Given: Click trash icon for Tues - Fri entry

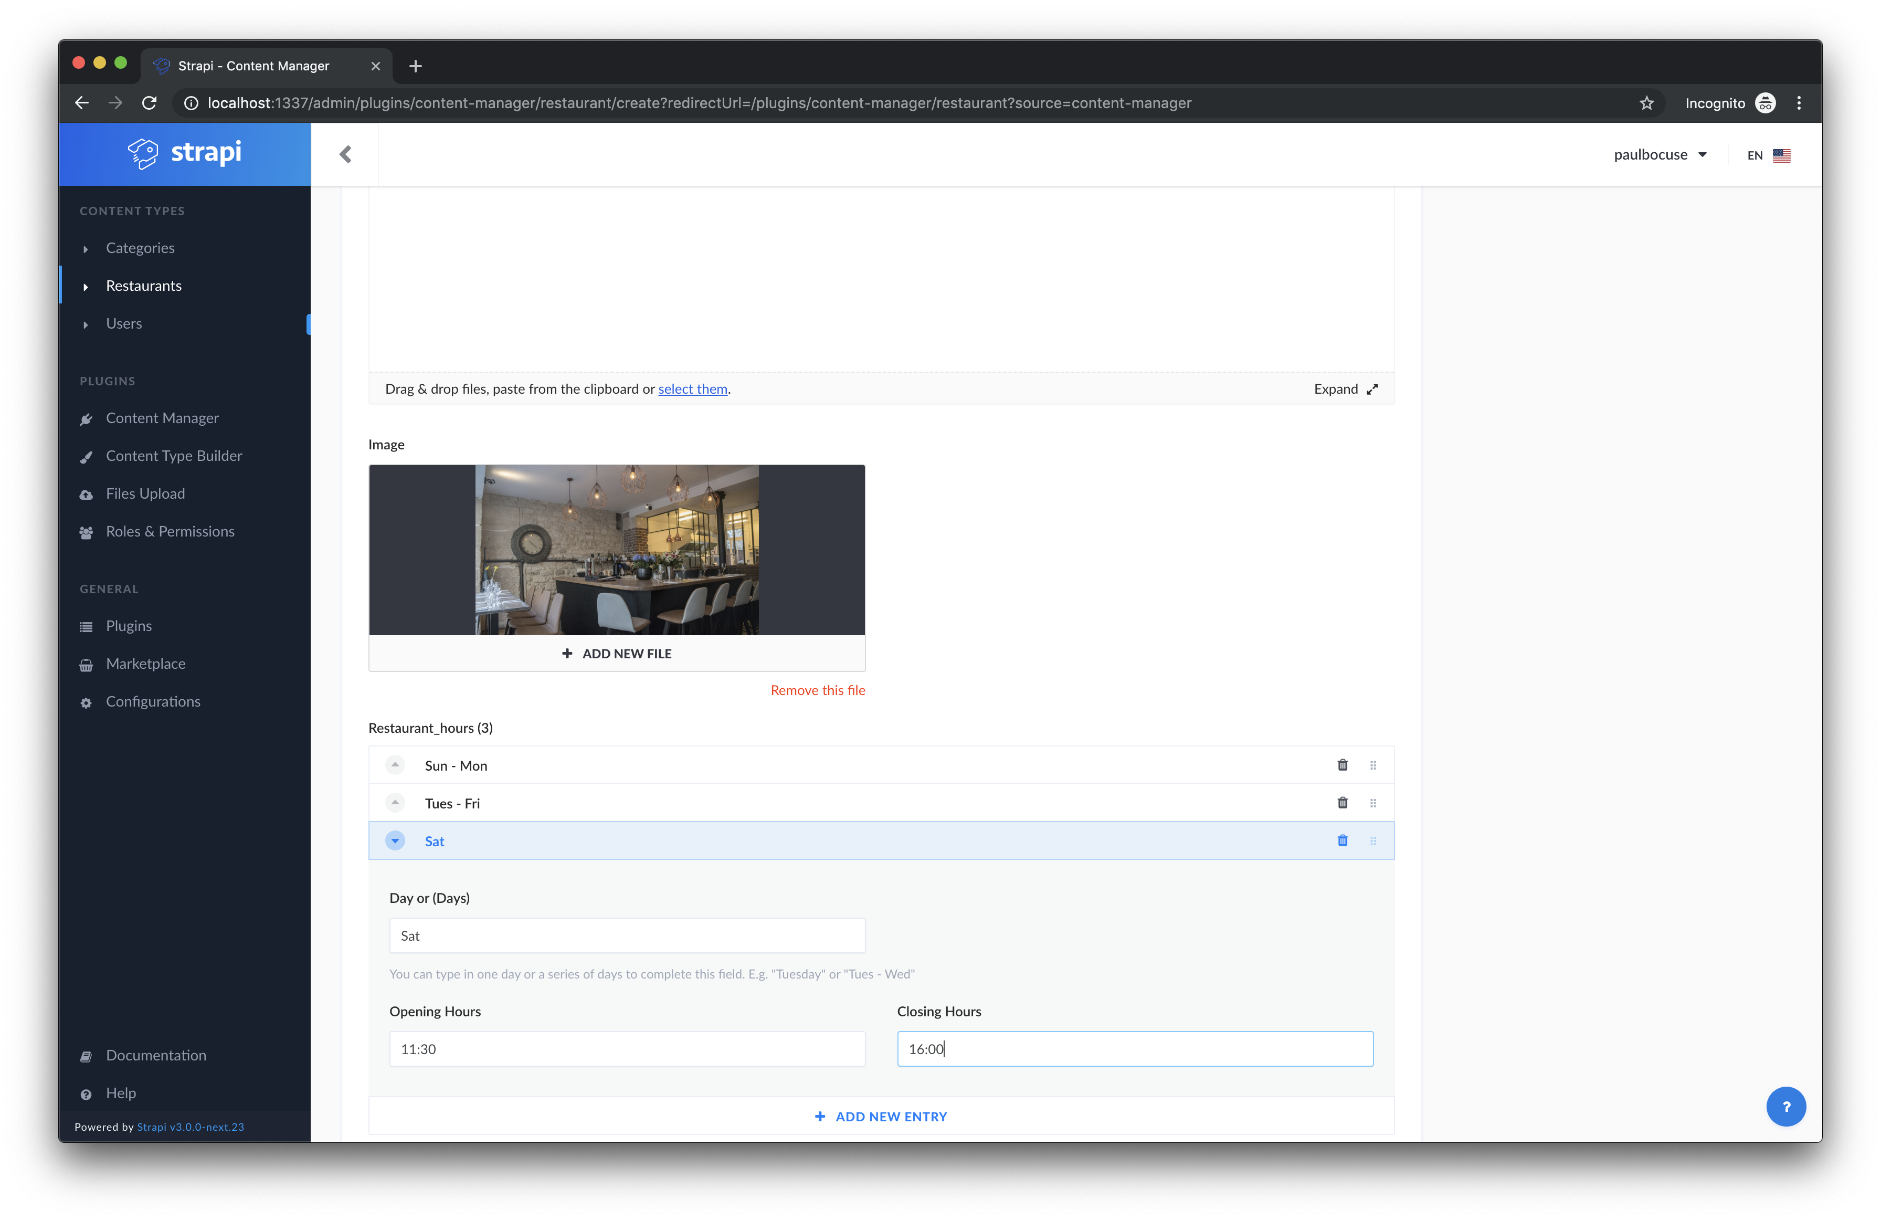Looking at the screenshot, I should tap(1342, 803).
